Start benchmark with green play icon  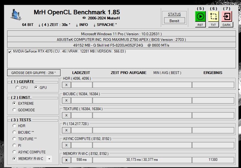coord(200,16)
